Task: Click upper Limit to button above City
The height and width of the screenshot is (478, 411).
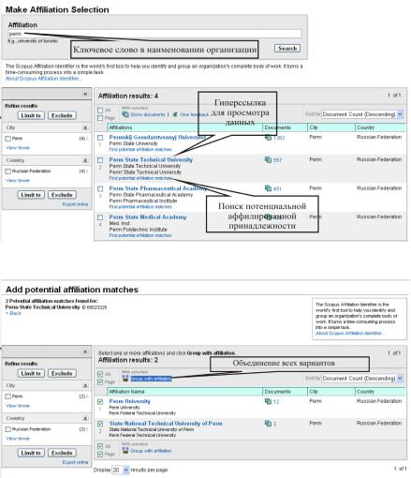Action: click(x=31, y=115)
